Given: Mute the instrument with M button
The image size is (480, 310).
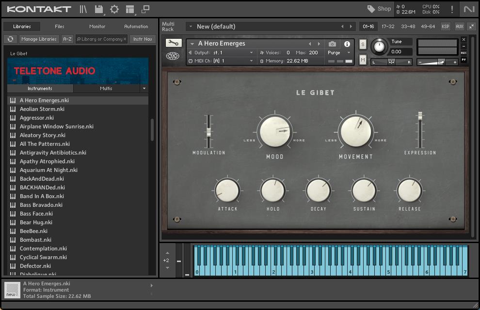Looking at the screenshot, I should coord(363,60).
